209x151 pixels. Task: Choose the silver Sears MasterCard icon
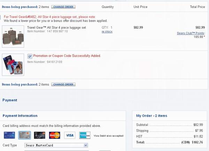point(24,135)
